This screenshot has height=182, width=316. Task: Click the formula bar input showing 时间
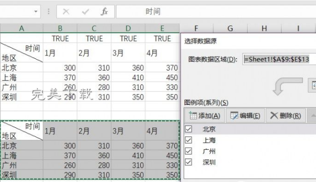(216, 12)
